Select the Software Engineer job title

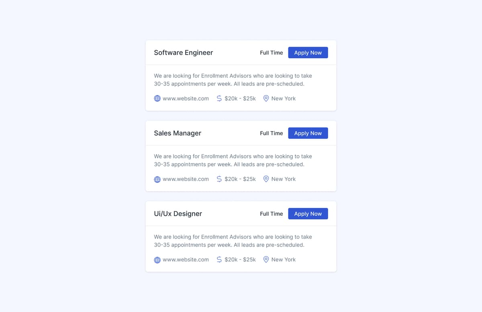(184, 53)
